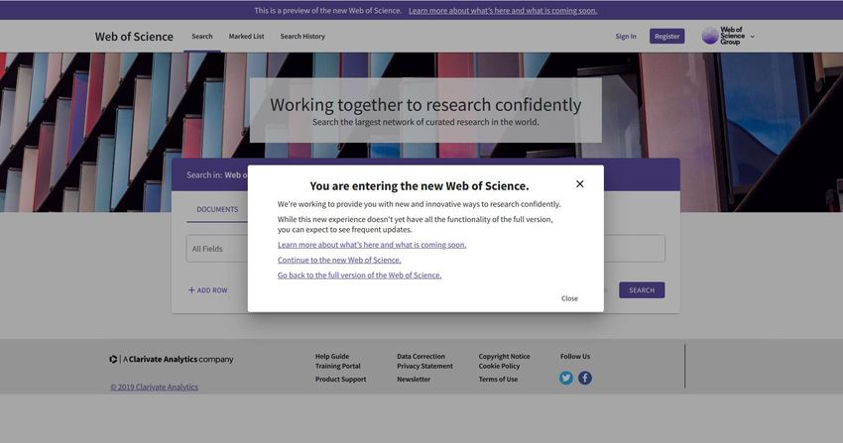Open Product Support footer link
This screenshot has height=443, width=843.
point(340,379)
